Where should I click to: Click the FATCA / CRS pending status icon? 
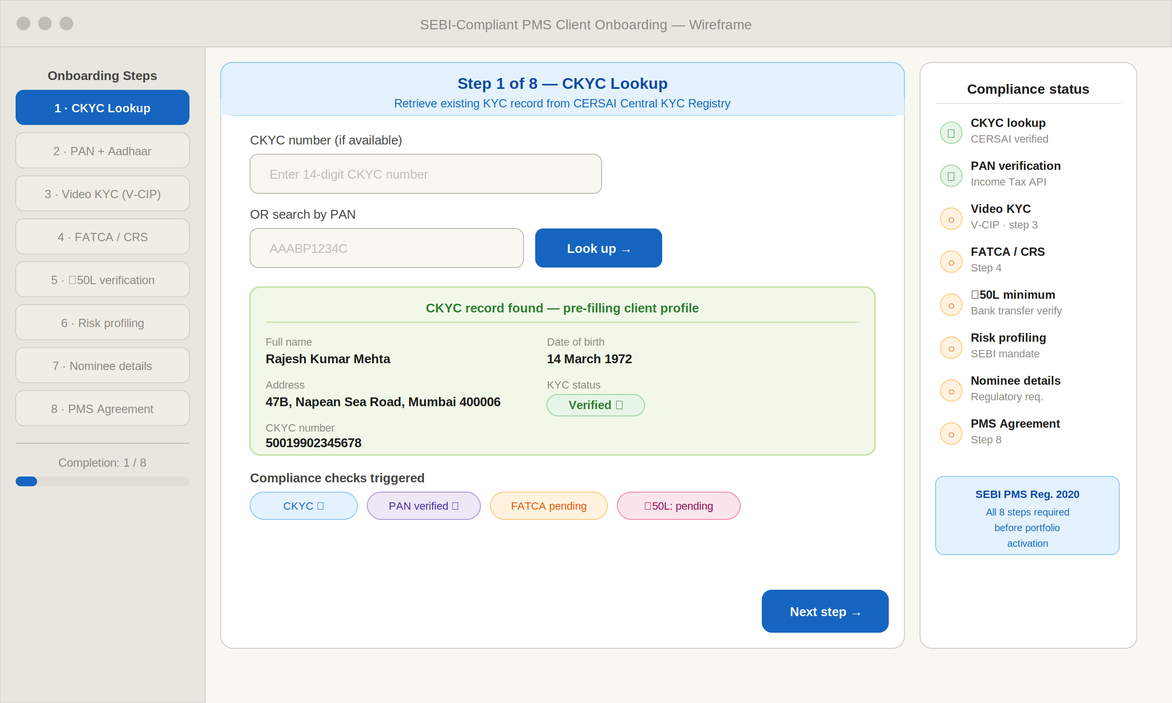click(951, 262)
